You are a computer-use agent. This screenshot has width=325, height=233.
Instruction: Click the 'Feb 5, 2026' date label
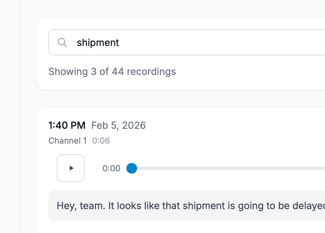click(x=118, y=125)
